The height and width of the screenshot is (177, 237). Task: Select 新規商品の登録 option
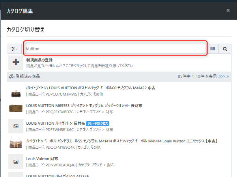[x=119, y=63]
